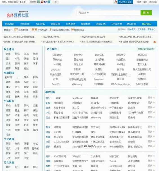Image resolution: width=159 pixels, height=171 pixels.
Task: Open Mp3Realm in the 音乐 row
Action: pyautogui.click(x=78, y=98)
